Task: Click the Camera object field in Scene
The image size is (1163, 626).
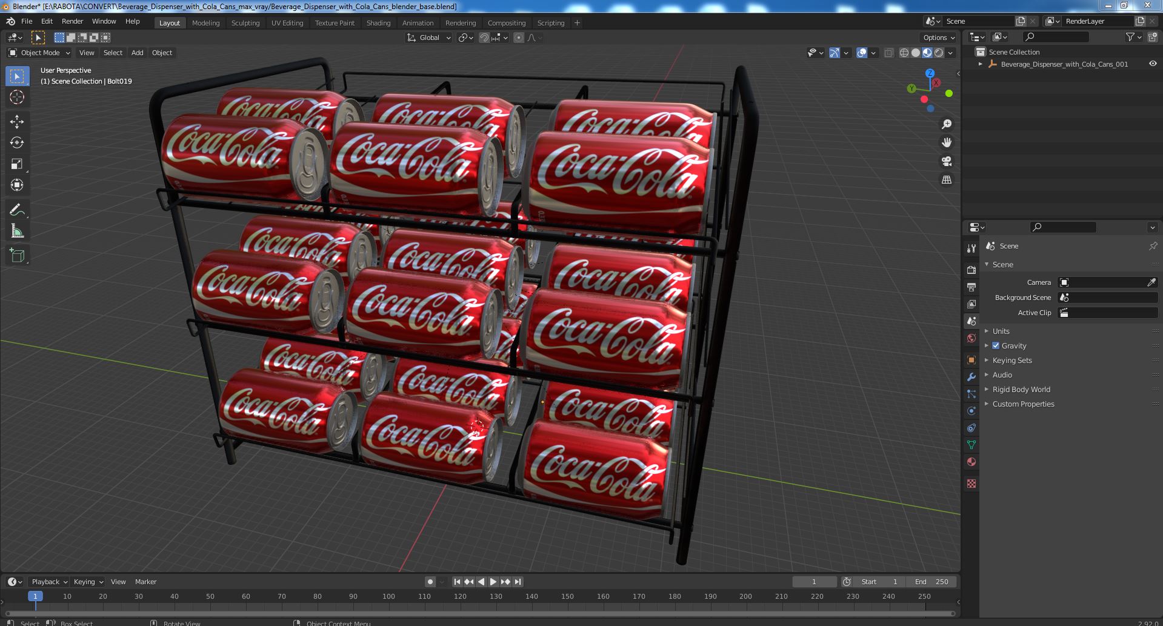Action: 1102,282
